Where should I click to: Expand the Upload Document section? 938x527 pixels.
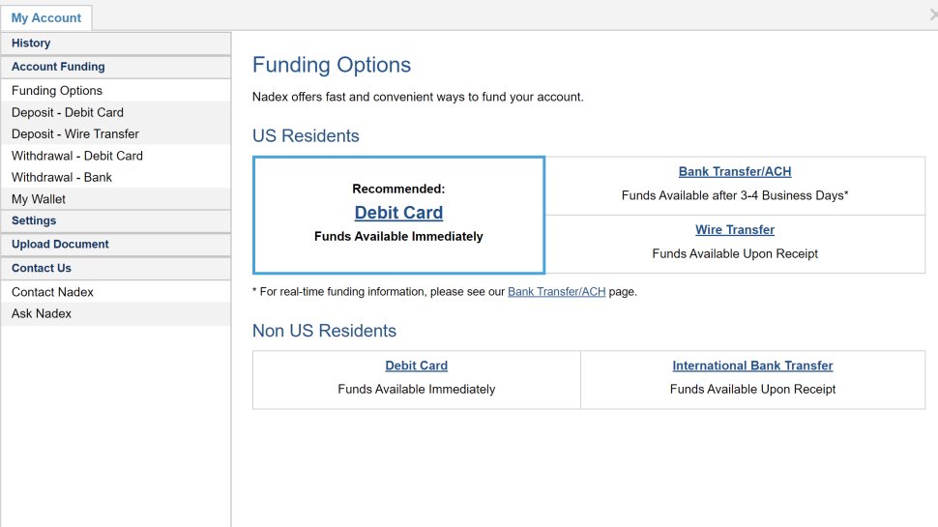(x=60, y=245)
